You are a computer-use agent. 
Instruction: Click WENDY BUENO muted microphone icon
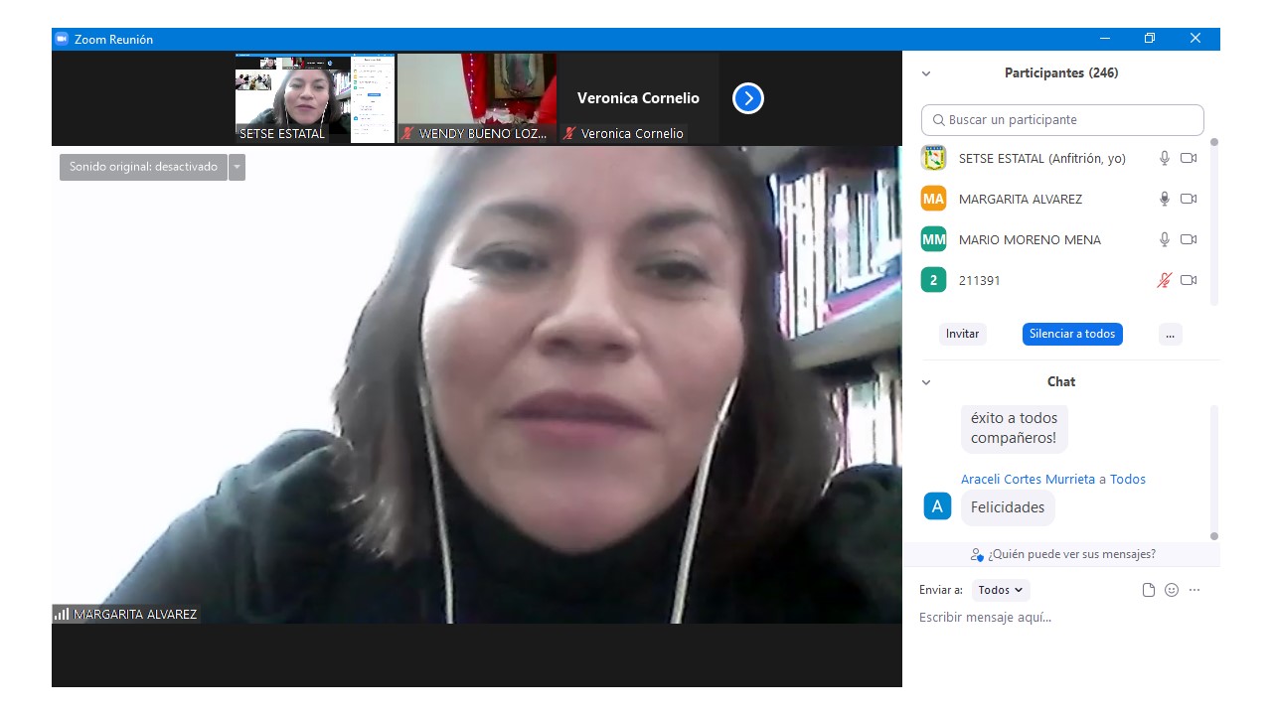pos(407,133)
